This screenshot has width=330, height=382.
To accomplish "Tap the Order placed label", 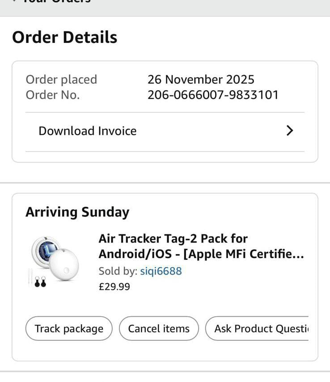I will point(61,80).
